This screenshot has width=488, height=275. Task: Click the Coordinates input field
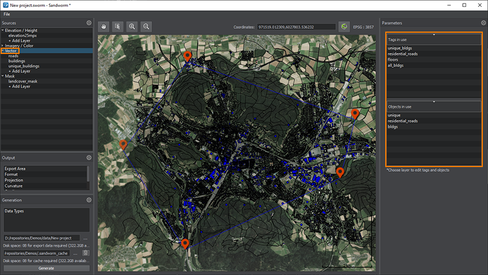click(x=296, y=27)
